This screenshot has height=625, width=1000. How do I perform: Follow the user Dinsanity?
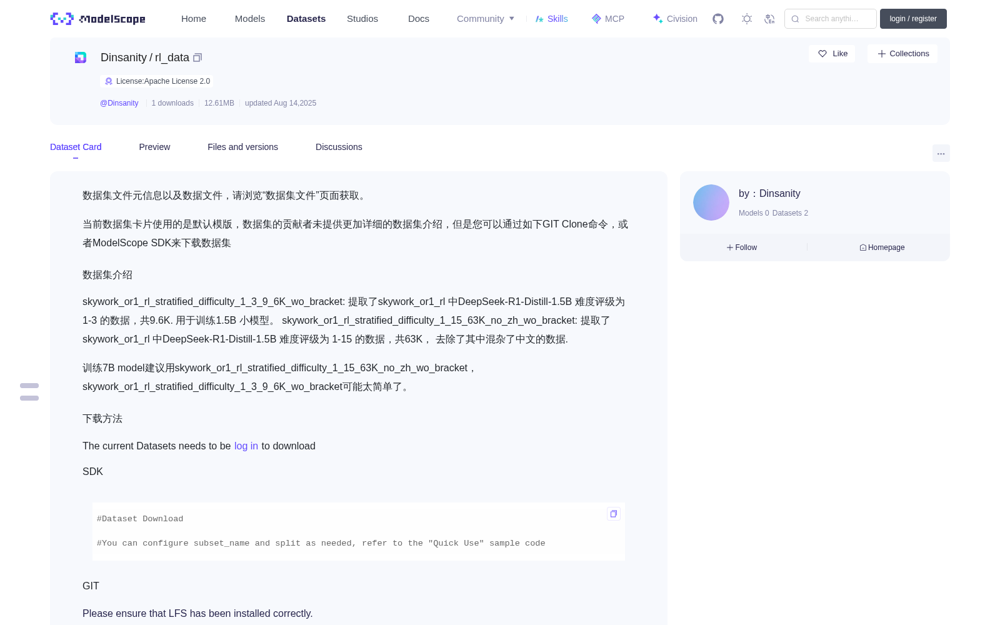(x=742, y=247)
